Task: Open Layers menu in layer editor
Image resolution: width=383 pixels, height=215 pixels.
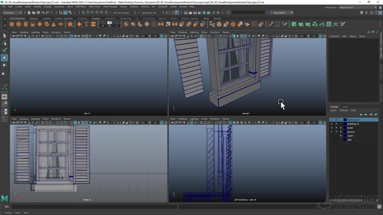Action: [333, 110]
